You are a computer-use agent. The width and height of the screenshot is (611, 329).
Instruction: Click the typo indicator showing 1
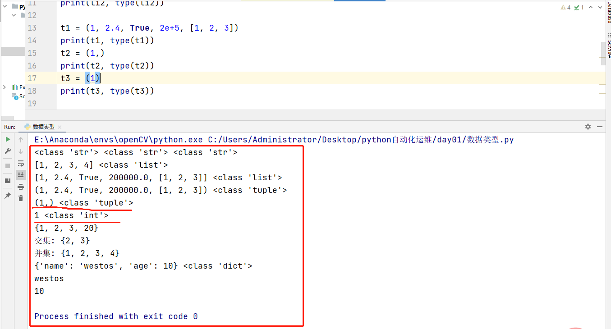point(579,8)
